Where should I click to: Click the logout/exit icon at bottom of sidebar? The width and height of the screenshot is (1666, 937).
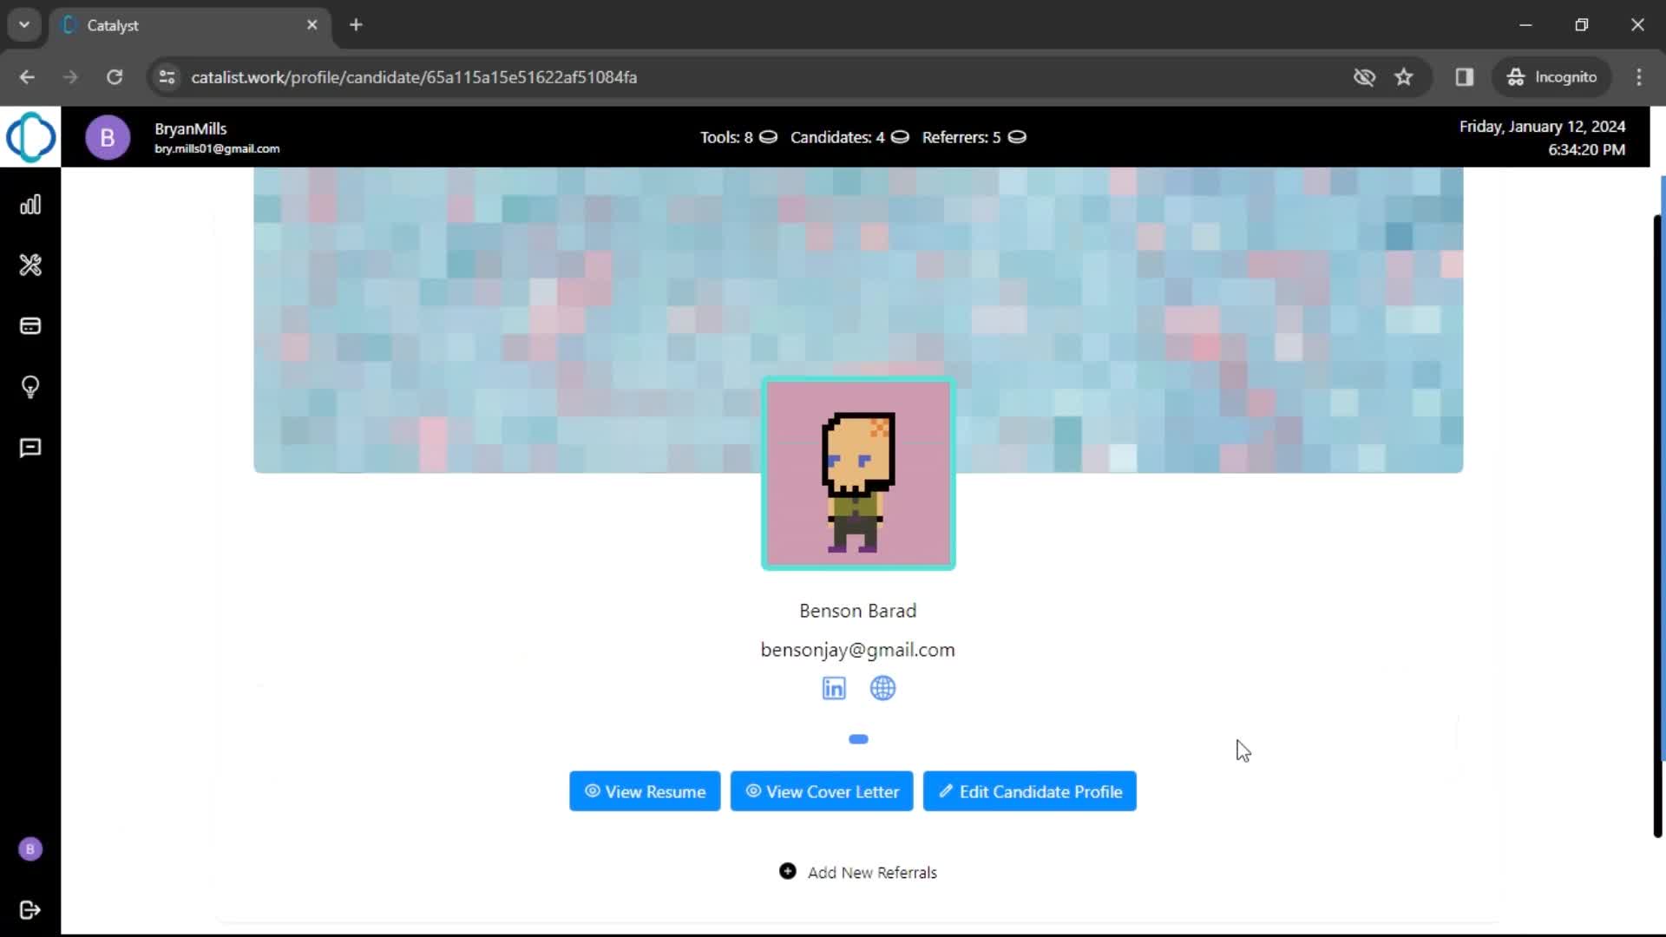[31, 909]
